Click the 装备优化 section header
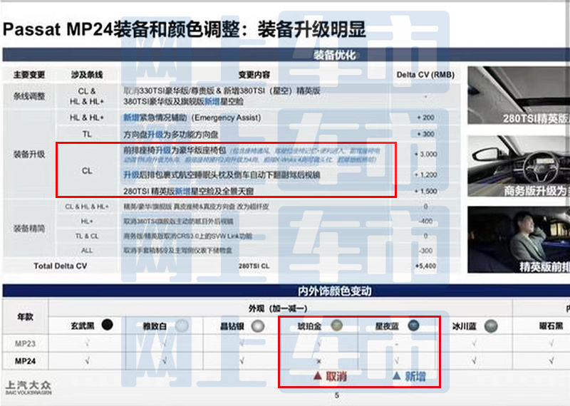The image size is (570, 406). [334, 55]
